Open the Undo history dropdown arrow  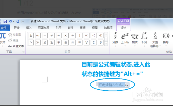coord(14,21)
